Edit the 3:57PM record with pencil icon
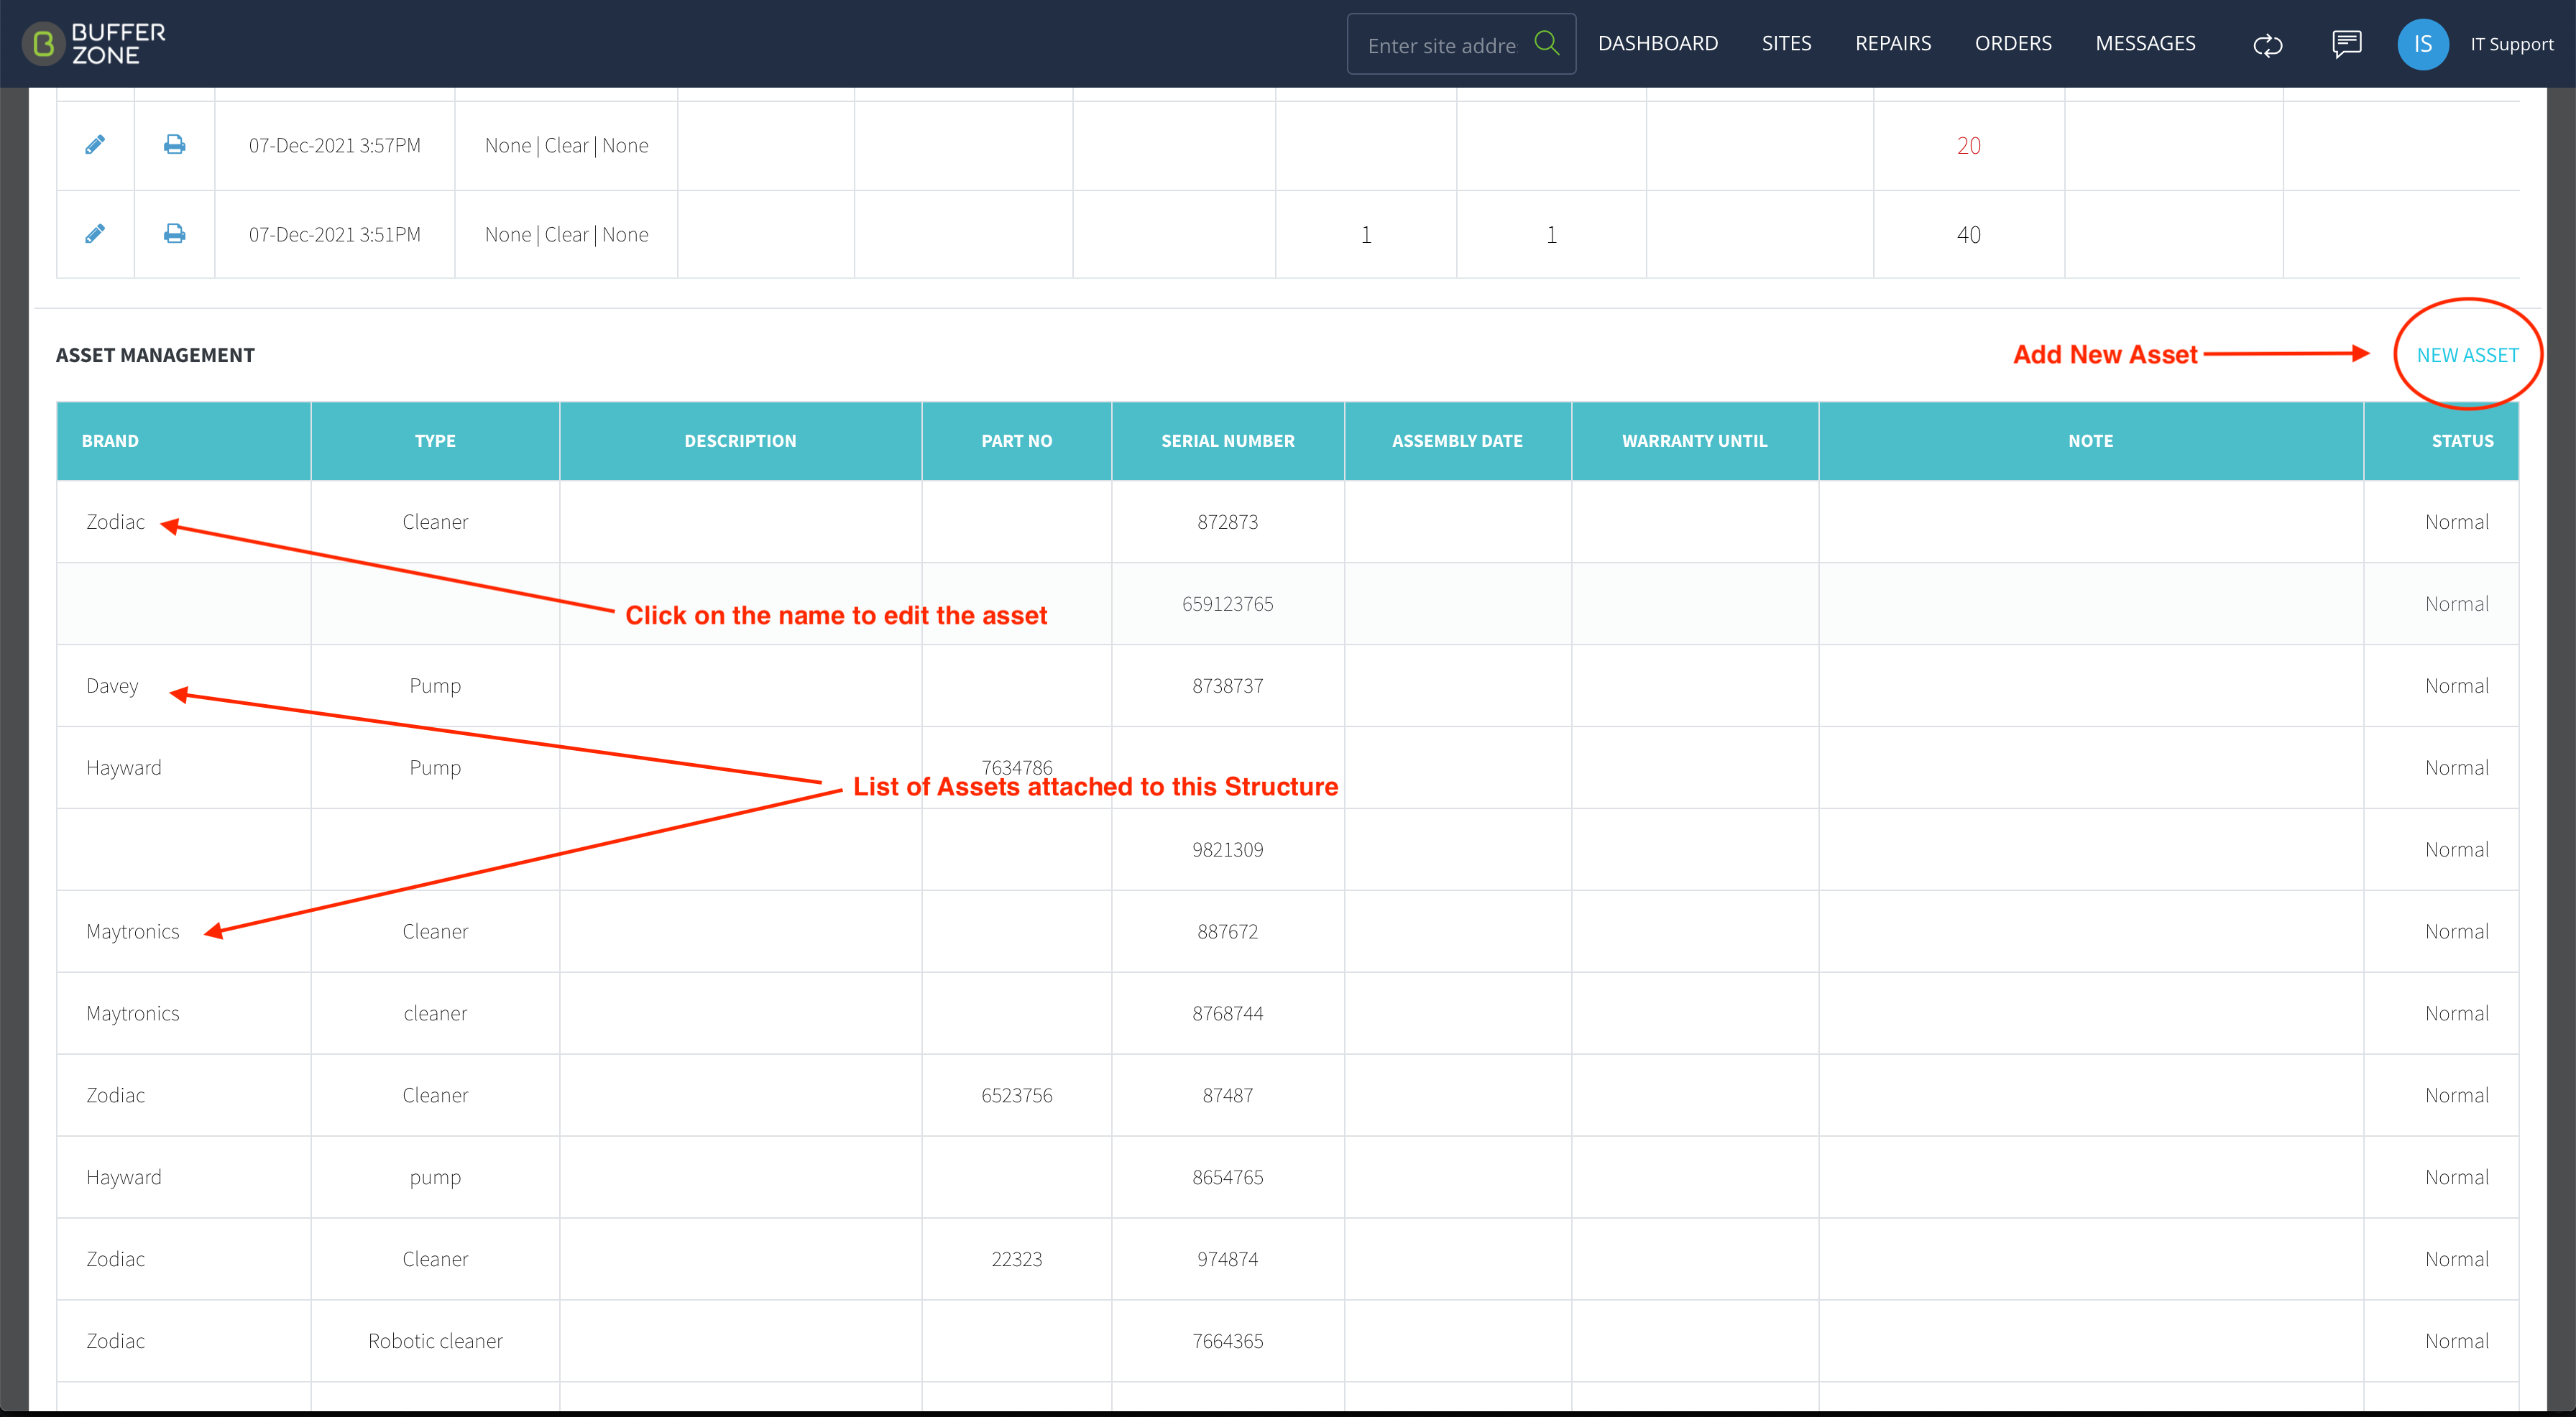The width and height of the screenshot is (2576, 1417). 95,145
